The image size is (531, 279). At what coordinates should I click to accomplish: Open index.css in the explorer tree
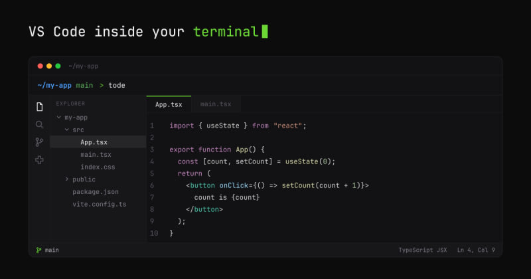98,167
